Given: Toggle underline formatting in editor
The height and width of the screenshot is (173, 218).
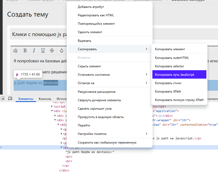Looking at the screenshot, I should pos(43,50).
